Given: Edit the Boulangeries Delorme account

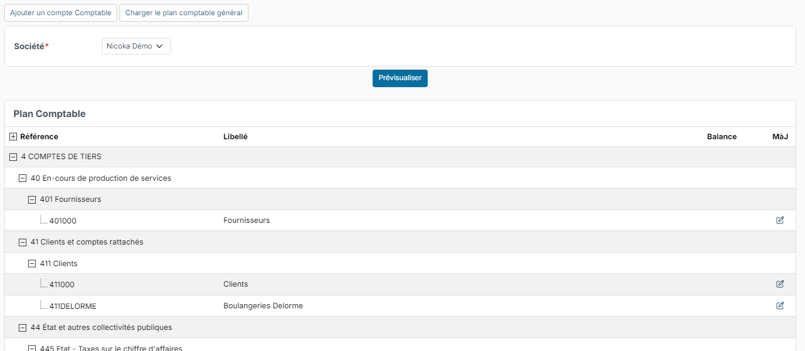Looking at the screenshot, I should click(780, 305).
